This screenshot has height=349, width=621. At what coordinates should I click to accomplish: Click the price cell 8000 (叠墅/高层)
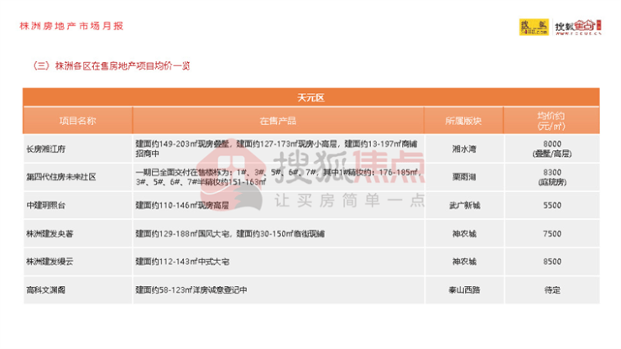coord(552,149)
